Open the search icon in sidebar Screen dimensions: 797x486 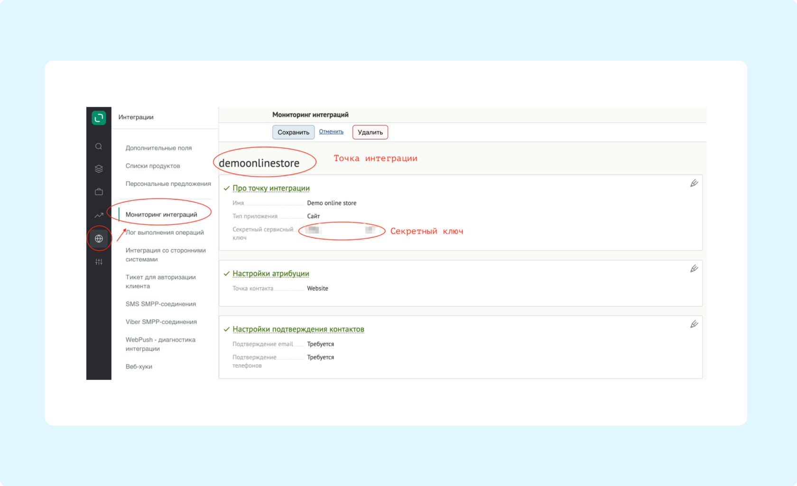99,147
